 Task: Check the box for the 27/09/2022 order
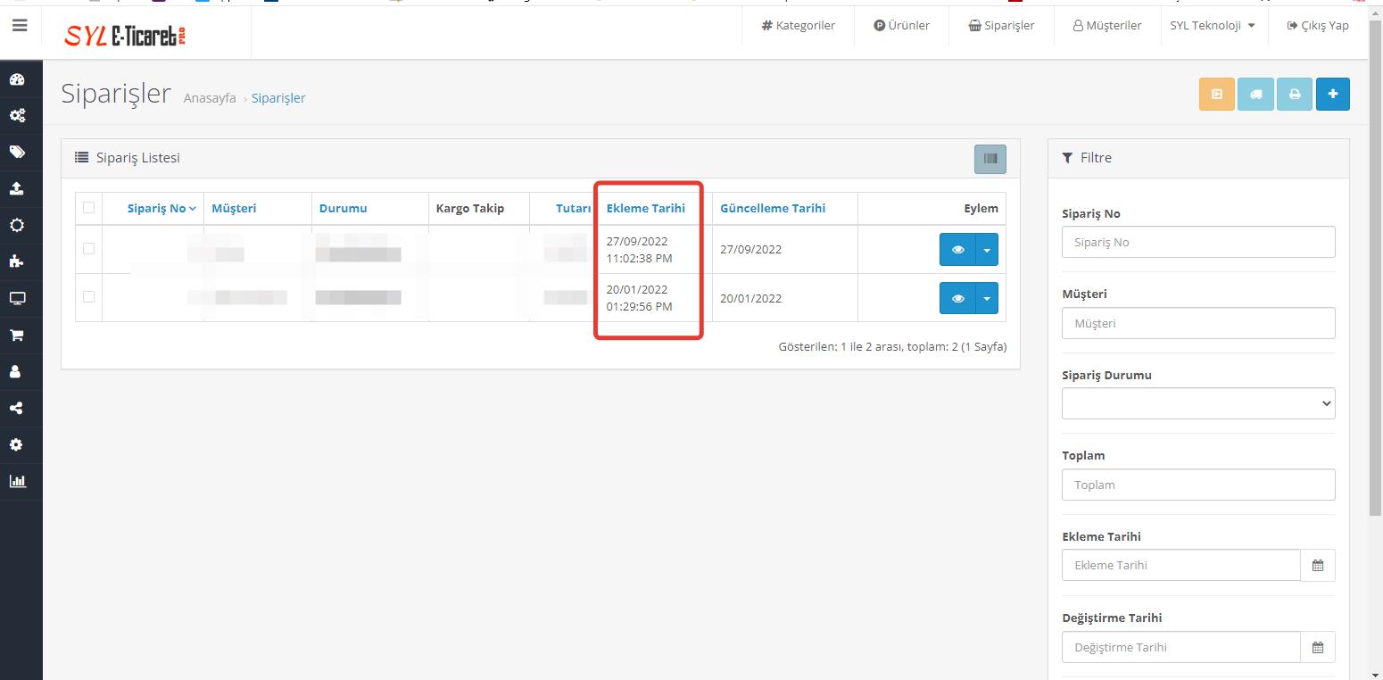[88, 249]
